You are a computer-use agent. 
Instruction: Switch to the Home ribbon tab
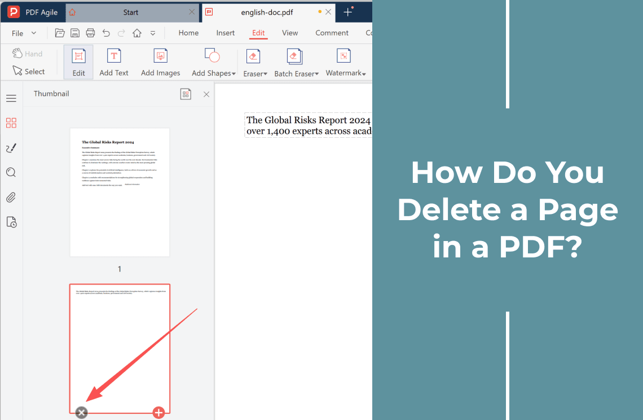[188, 33]
